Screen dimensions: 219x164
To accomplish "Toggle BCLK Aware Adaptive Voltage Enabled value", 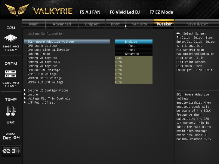I will (134, 41).
